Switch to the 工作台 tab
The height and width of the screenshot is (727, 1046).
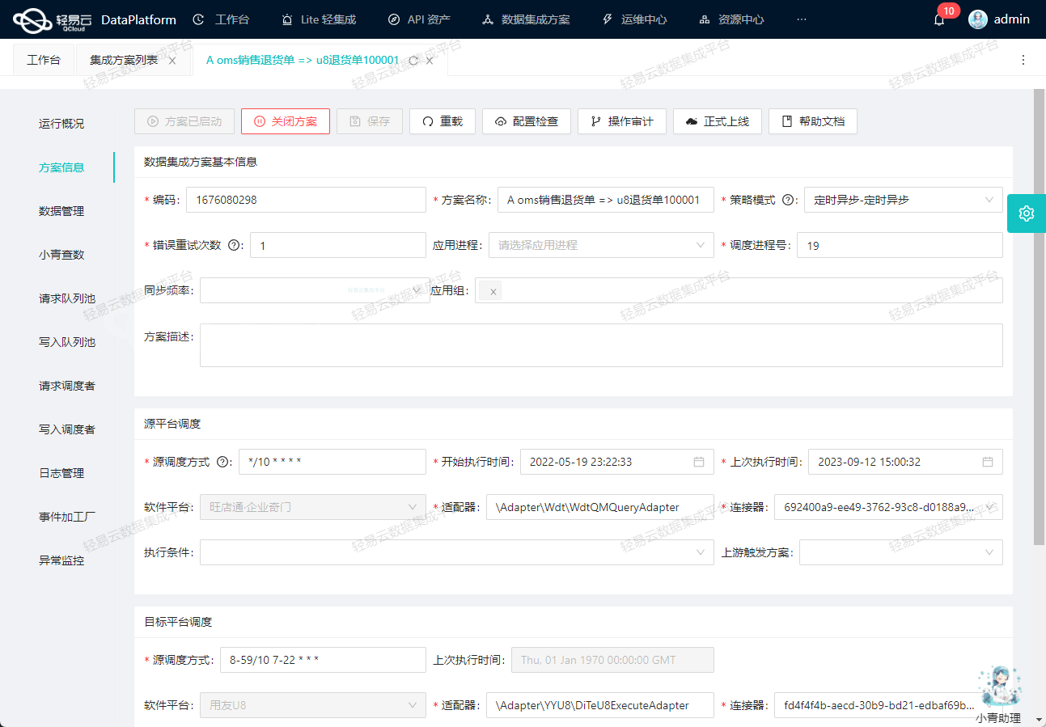click(x=44, y=61)
